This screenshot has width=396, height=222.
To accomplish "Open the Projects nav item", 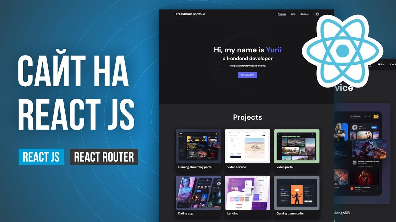I will tap(282, 14).
